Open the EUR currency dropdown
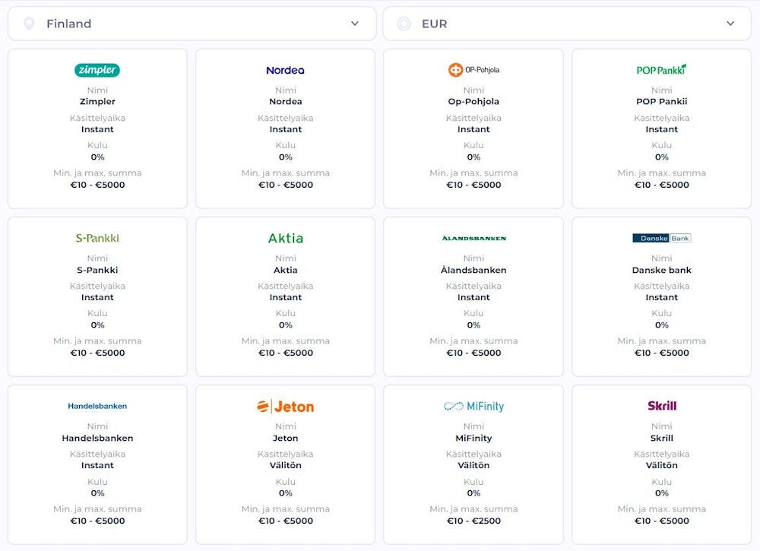Image resolution: width=760 pixels, height=551 pixels. (x=566, y=24)
